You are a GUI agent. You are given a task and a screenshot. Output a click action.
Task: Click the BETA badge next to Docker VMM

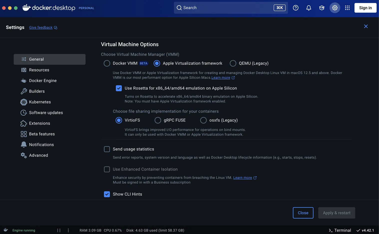coord(144,64)
